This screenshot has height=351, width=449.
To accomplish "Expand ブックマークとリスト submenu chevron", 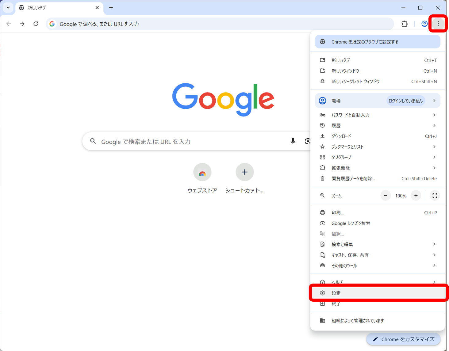I will click(434, 147).
